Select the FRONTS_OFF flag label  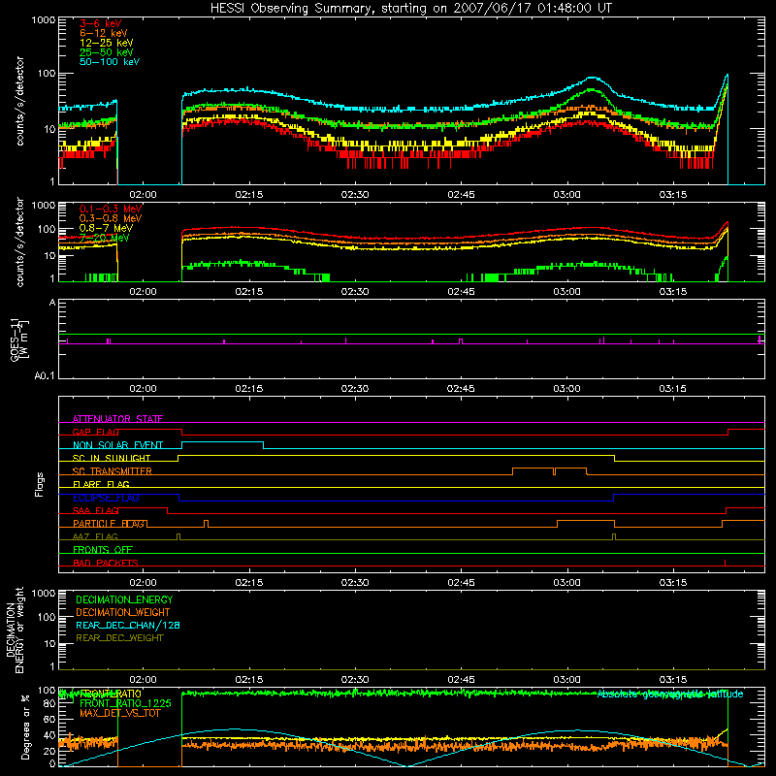[x=103, y=550]
